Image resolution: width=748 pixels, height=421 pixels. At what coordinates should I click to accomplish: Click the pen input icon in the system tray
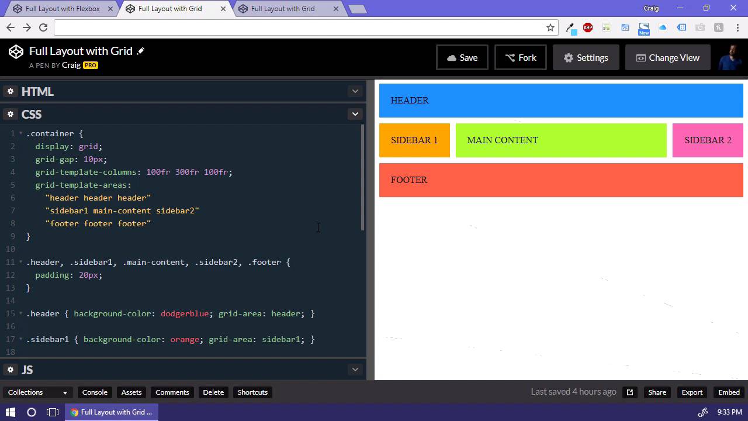click(x=703, y=412)
